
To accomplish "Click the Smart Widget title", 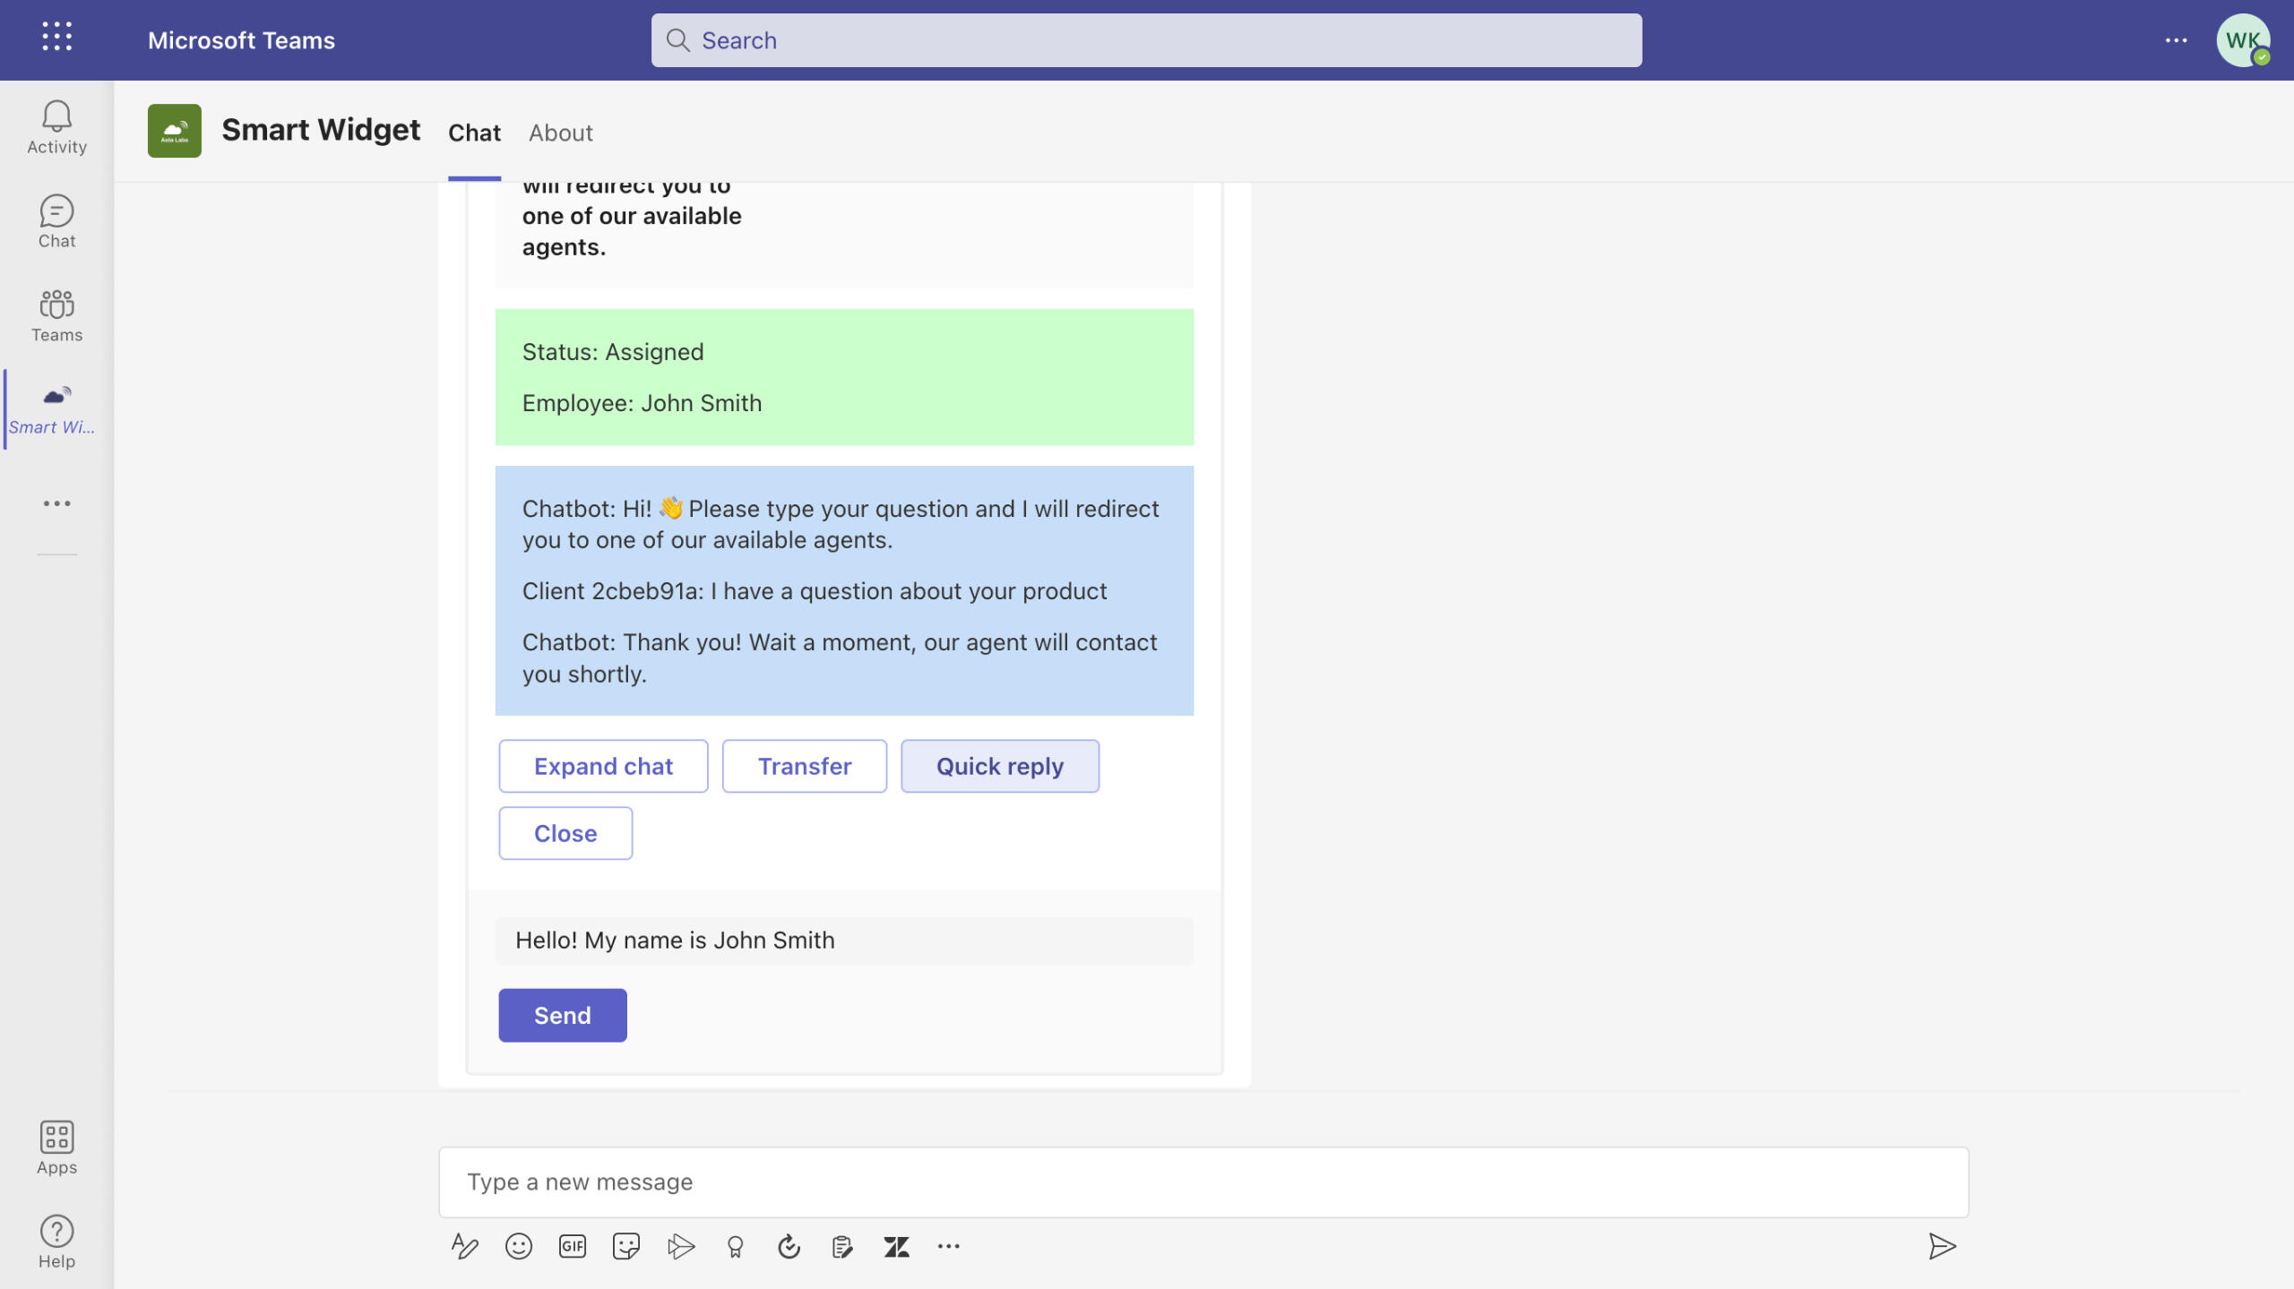I will tap(321, 130).
